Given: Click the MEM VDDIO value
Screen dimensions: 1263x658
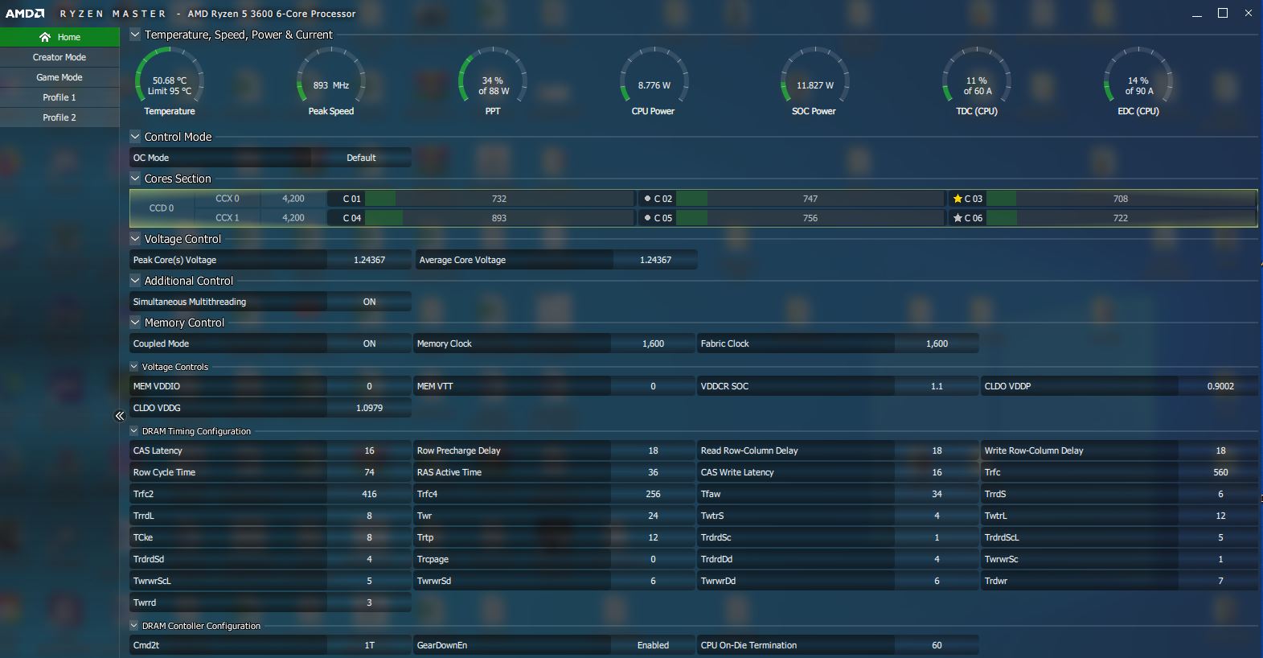Looking at the screenshot, I should tap(369, 386).
